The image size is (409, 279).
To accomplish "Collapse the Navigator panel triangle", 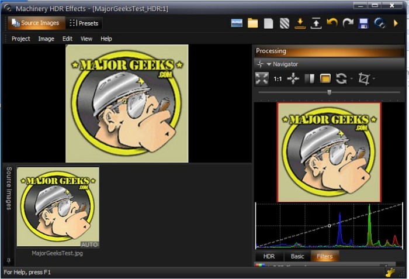I will click(x=269, y=64).
